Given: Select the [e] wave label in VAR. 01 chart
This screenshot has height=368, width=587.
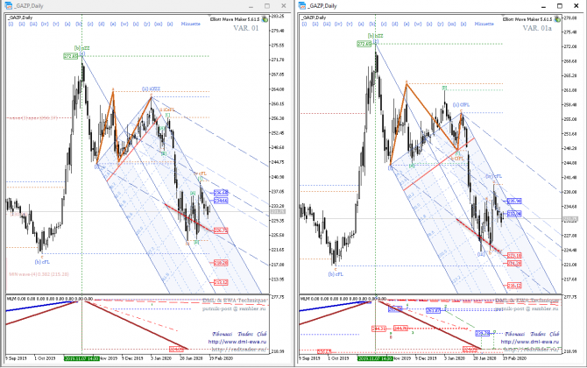Looking at the screenshot, I should tap(113, 24).
